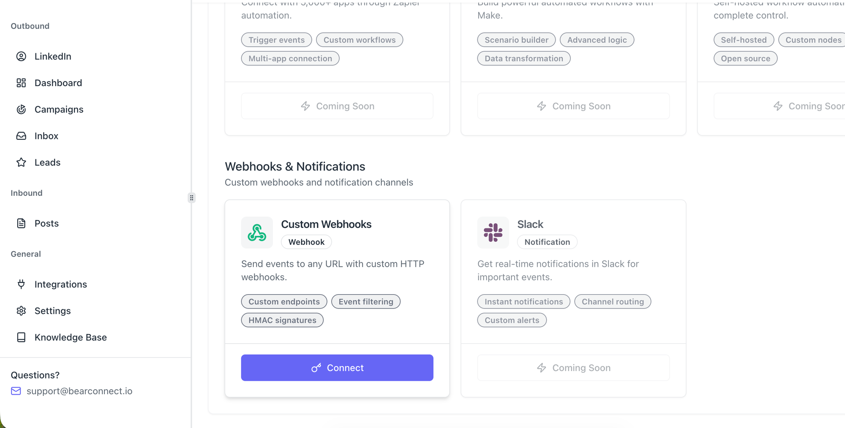845x428 pixels.
Task: Open the Campaigns menu item
Action: [59, 109]
